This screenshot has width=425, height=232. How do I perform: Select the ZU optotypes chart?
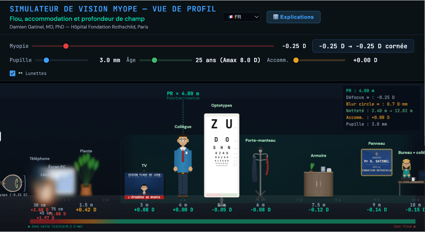(x=222, y=153)
